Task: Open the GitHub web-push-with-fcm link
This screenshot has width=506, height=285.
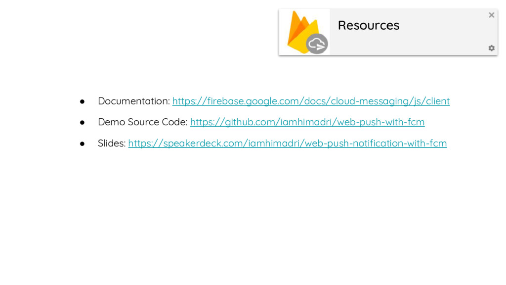Action: click(307, 122)
